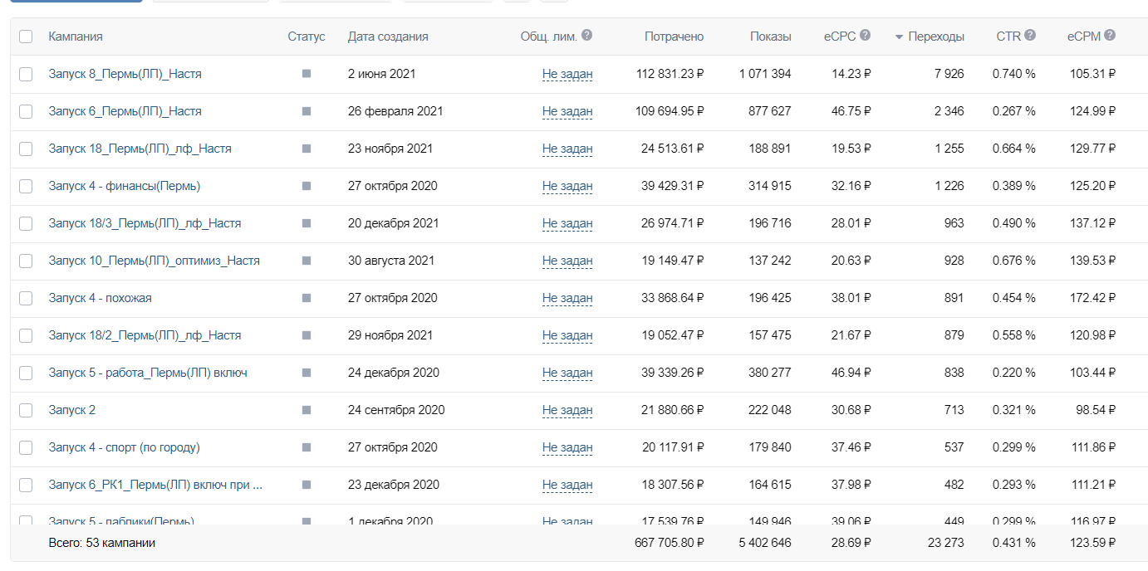This screenshot has width=1148, height=571.
Task: Sort table by Потрачено column
Action: pyautogui.click(x=674, y=37)
